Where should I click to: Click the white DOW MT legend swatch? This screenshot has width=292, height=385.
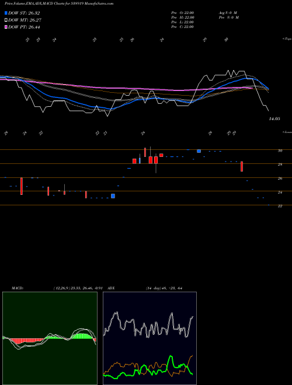coord(6,20)
